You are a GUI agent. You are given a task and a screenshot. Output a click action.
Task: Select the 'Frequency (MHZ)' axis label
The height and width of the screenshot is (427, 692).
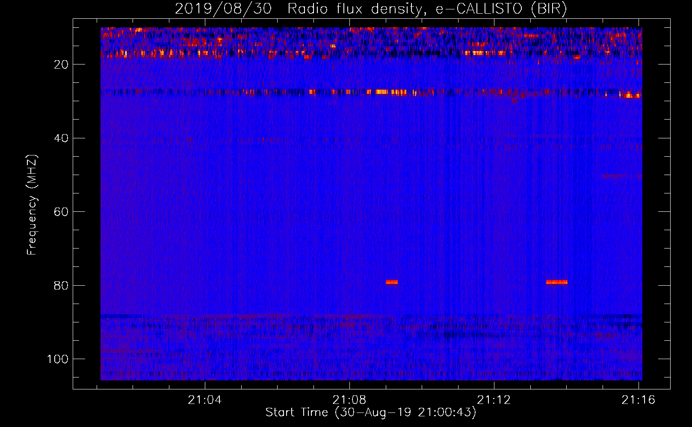pos(32,205)
